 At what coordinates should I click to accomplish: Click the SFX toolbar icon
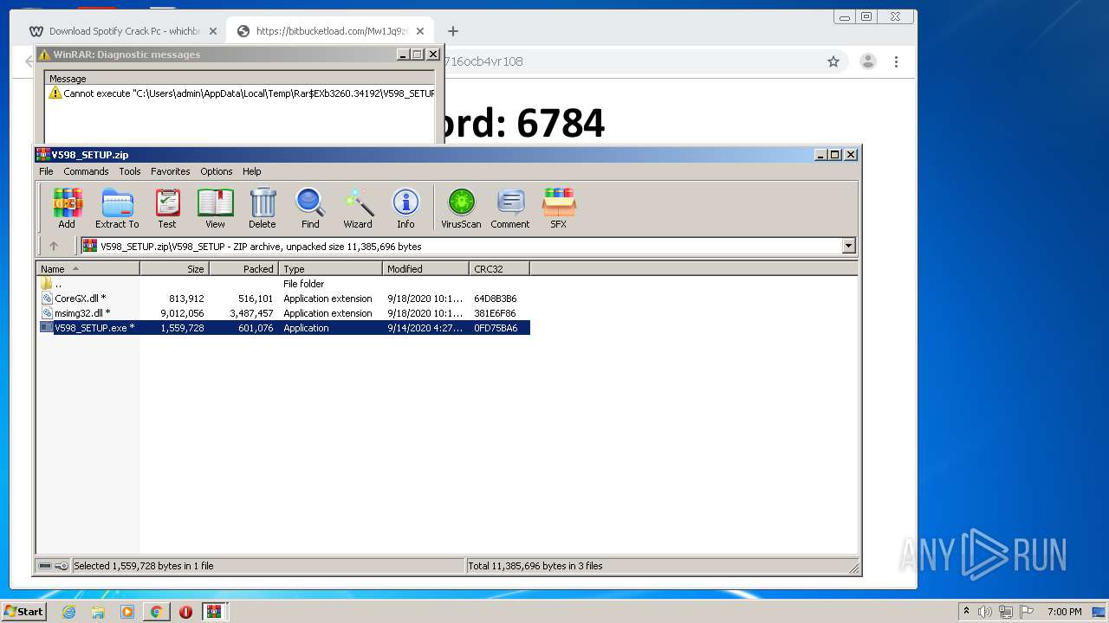pos(559,208)
